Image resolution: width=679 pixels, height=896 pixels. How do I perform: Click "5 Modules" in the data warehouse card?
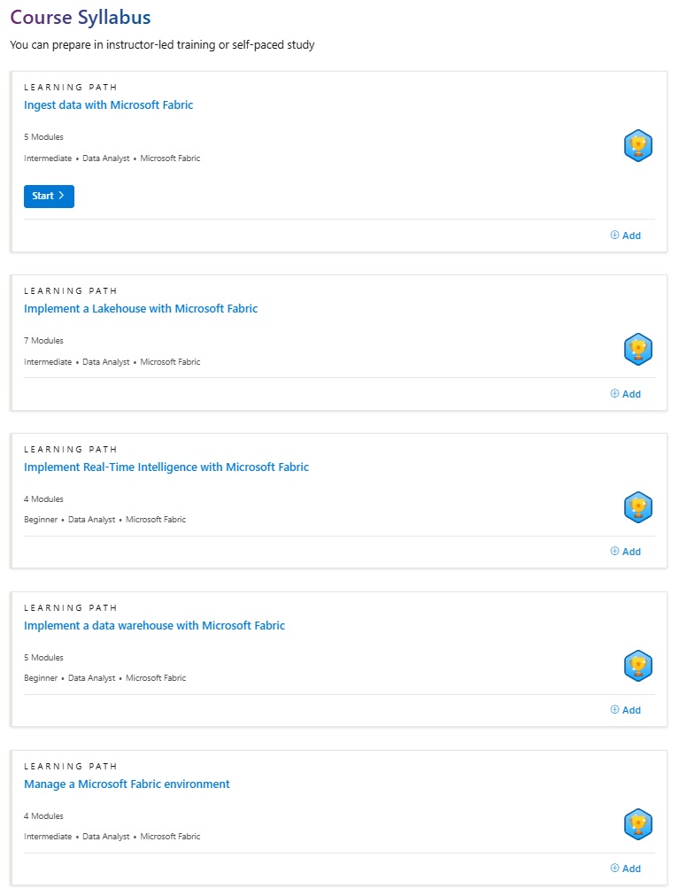pyautogui.click(x=43, y=657)
